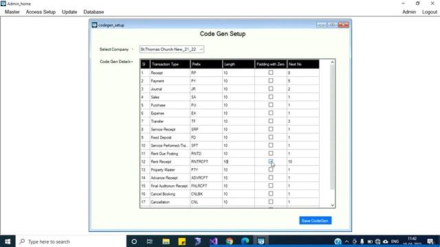Open File Explorer from the taskbar
The image size is (440, 247).
click(x=166, y=242)
